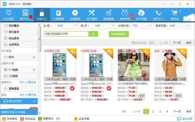Select the 产品中心 tab
The width and height of the screenshot is (195, 122).
coord(42,15)
